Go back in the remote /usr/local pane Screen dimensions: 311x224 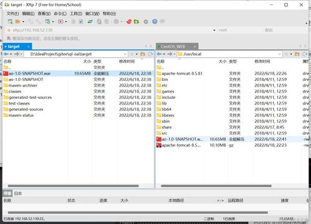[x=159, y=54]
